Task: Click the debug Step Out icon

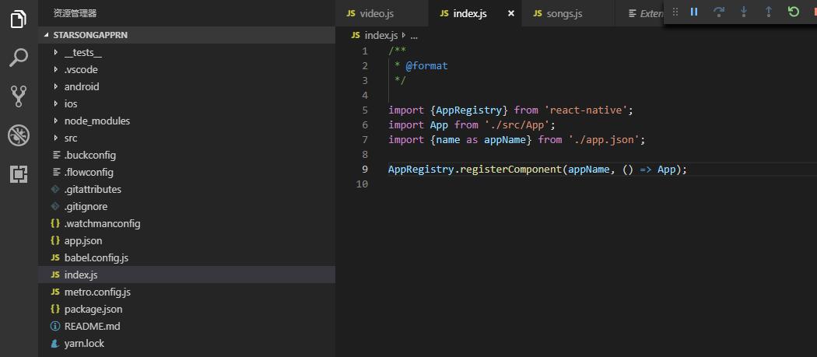Action: point(769,12)
